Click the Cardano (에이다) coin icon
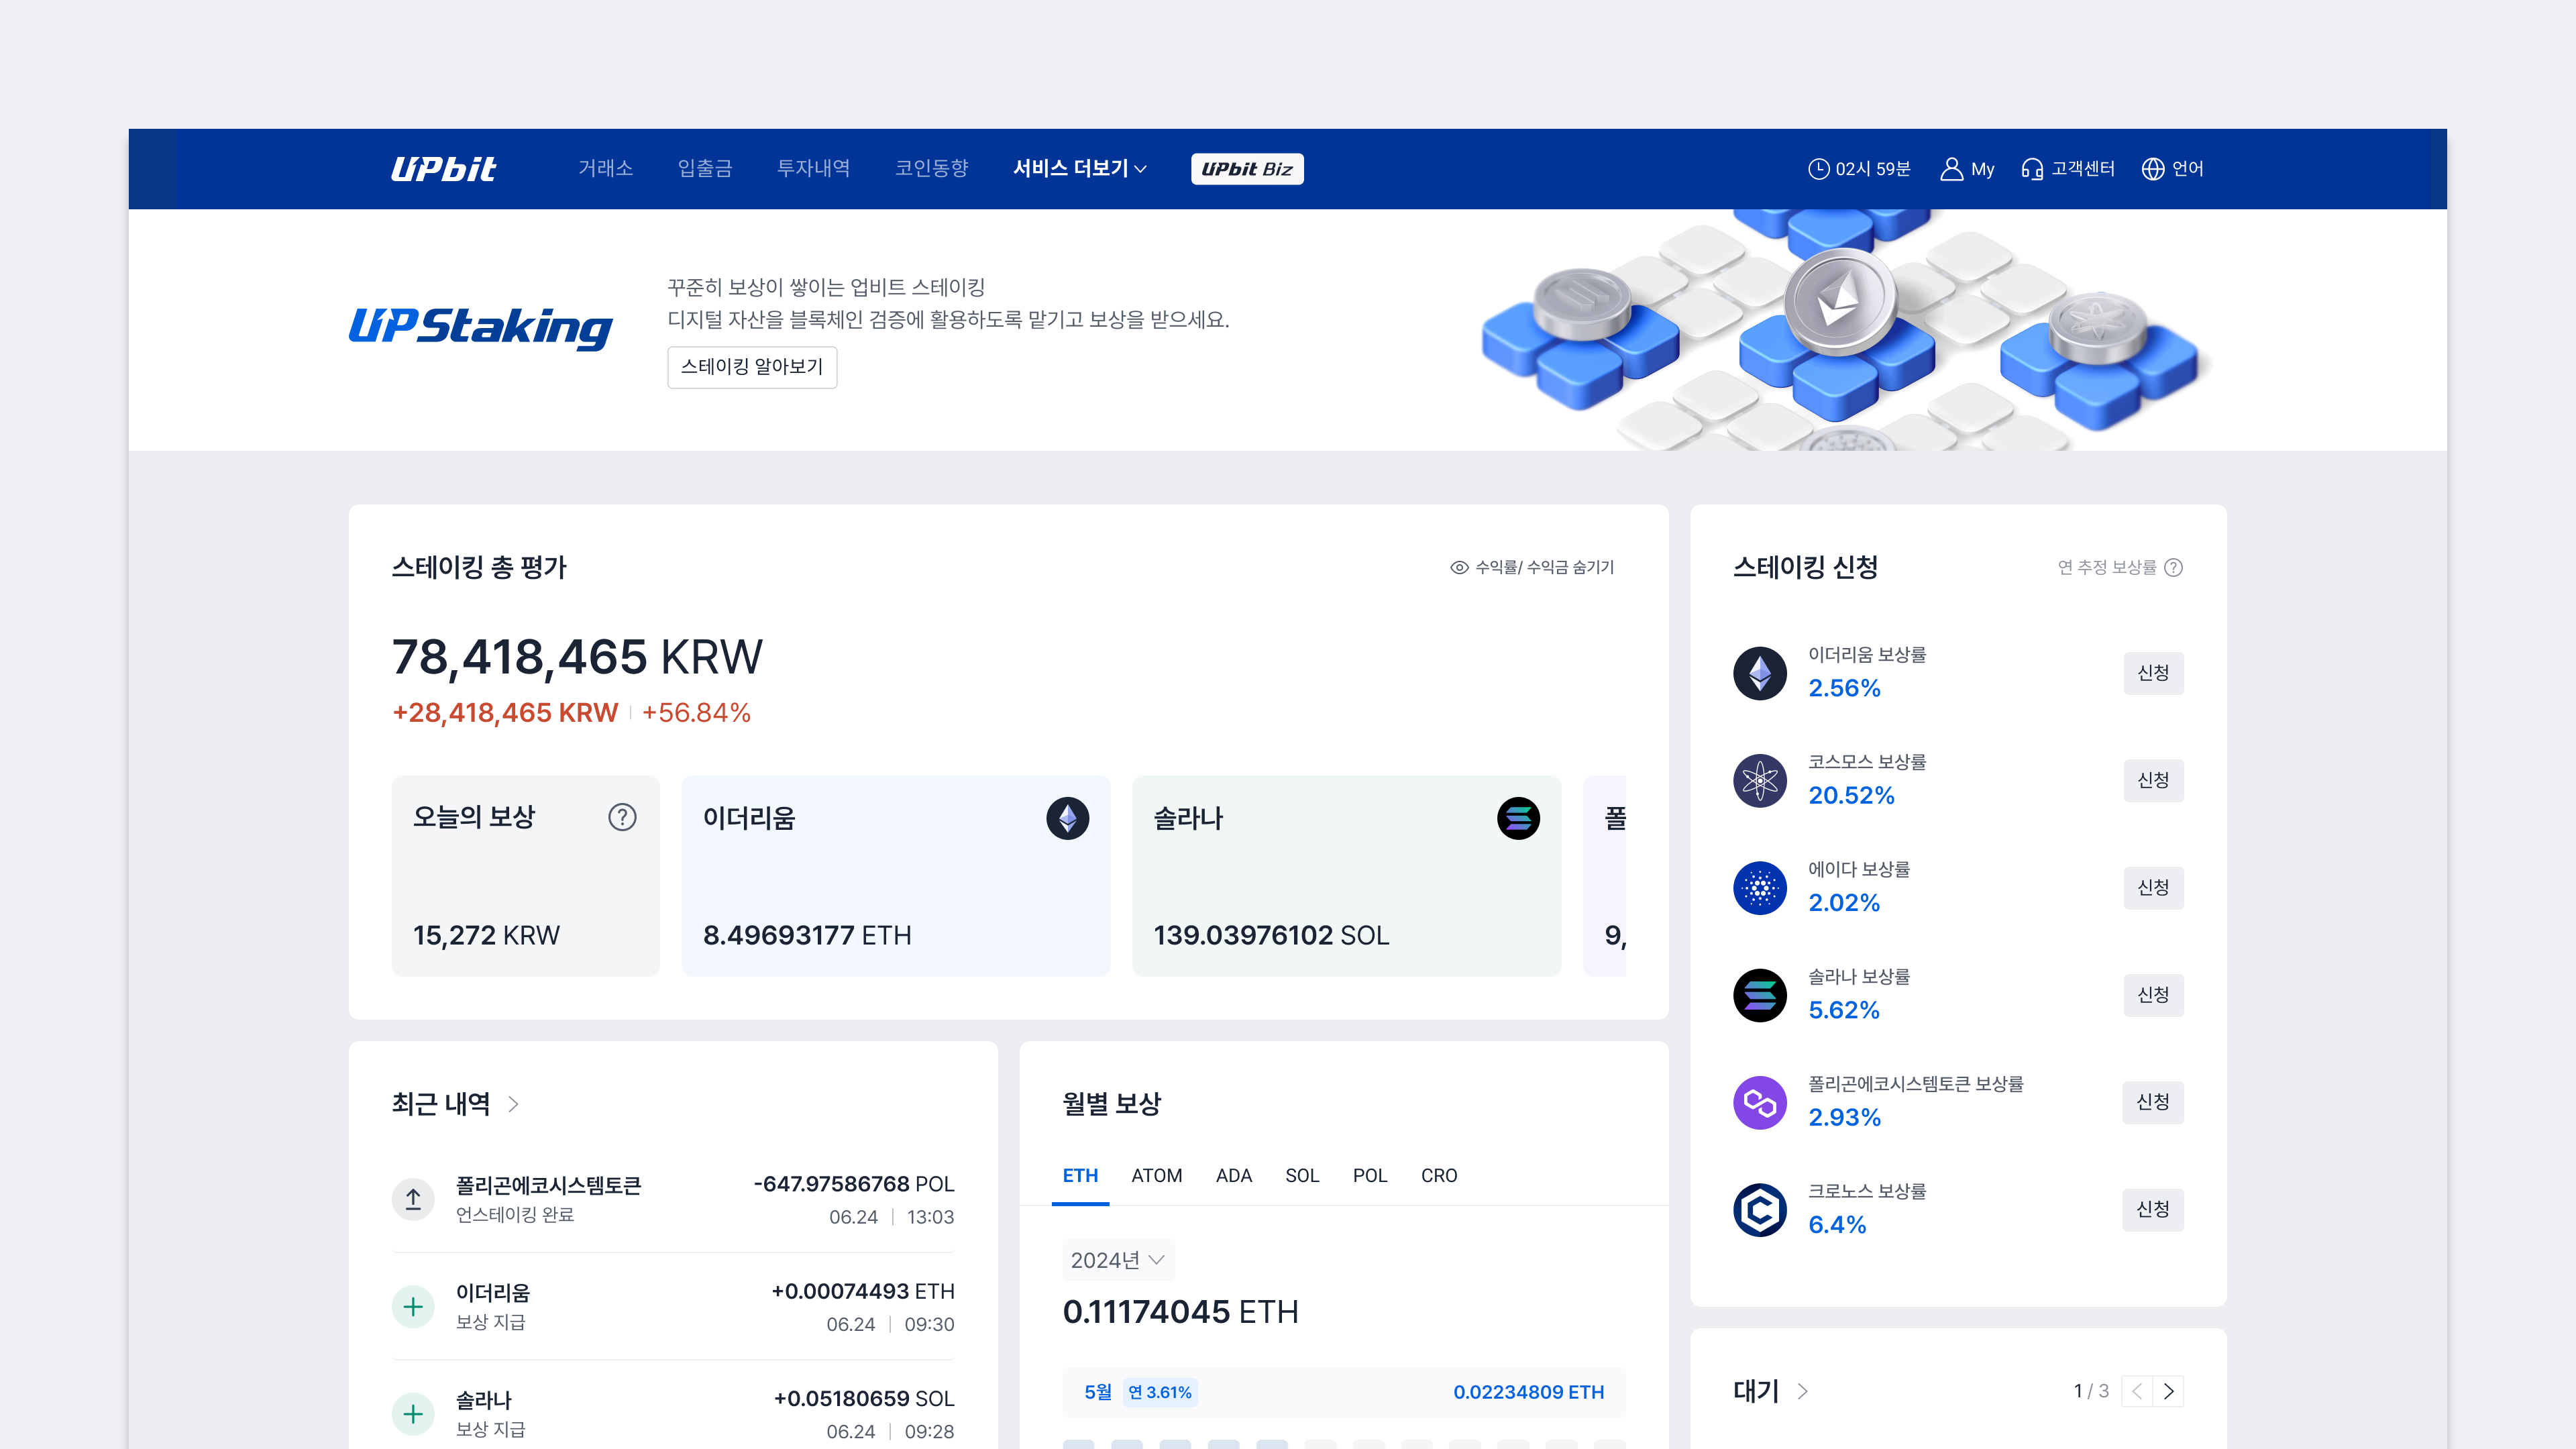2576x1449 pixels. pyautogui.click(x=1760, y=888)
